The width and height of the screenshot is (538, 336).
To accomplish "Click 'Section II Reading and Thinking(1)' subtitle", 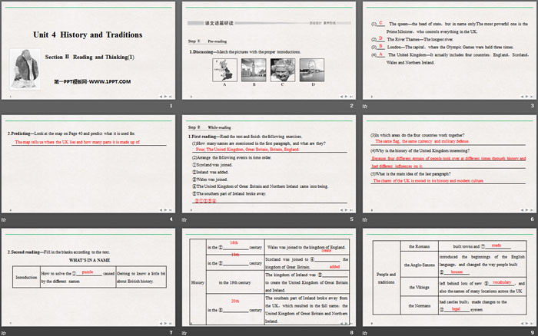I will click(90, 57).
